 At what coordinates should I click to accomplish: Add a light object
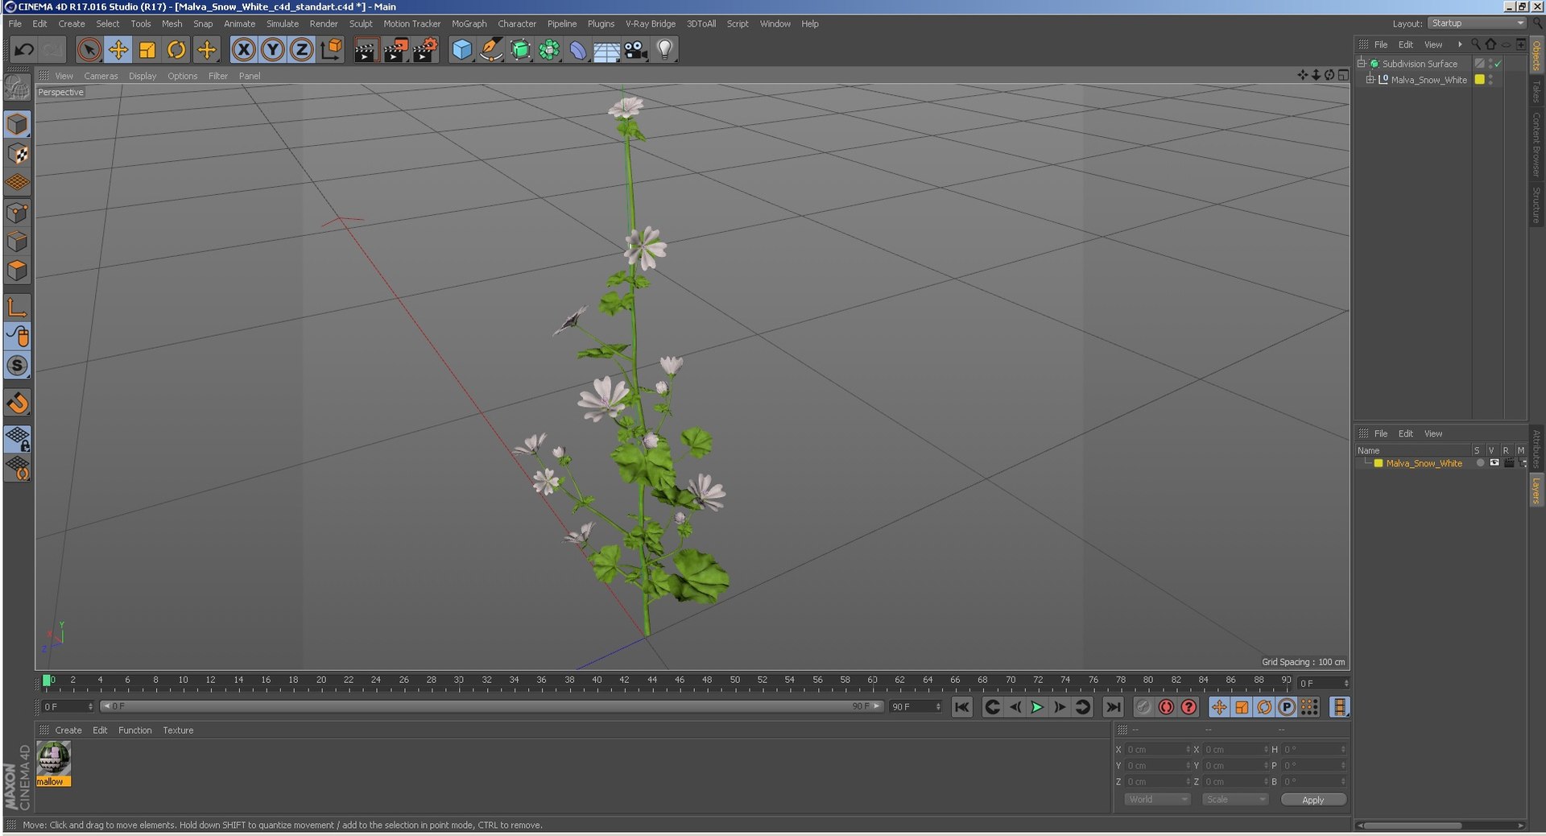pos(664,50)
